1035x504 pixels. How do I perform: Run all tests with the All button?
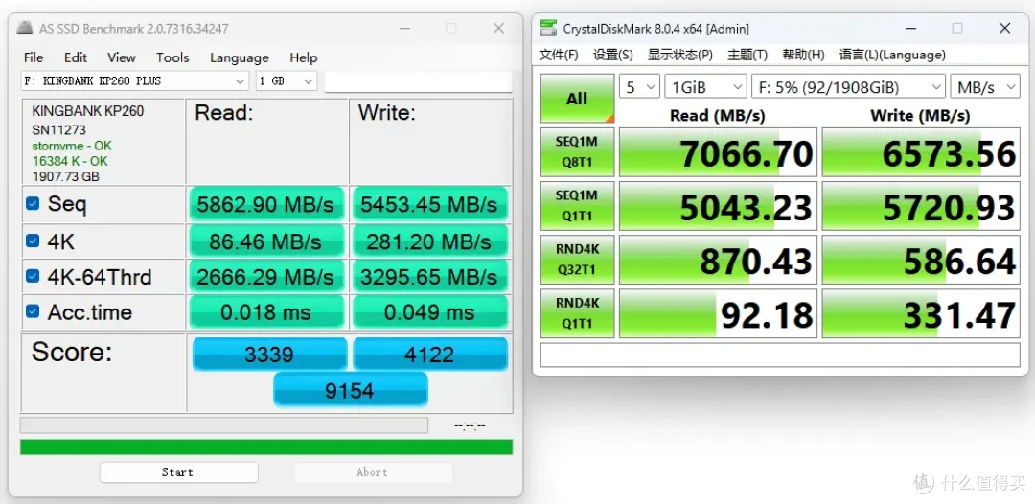(x=577, y=99)
